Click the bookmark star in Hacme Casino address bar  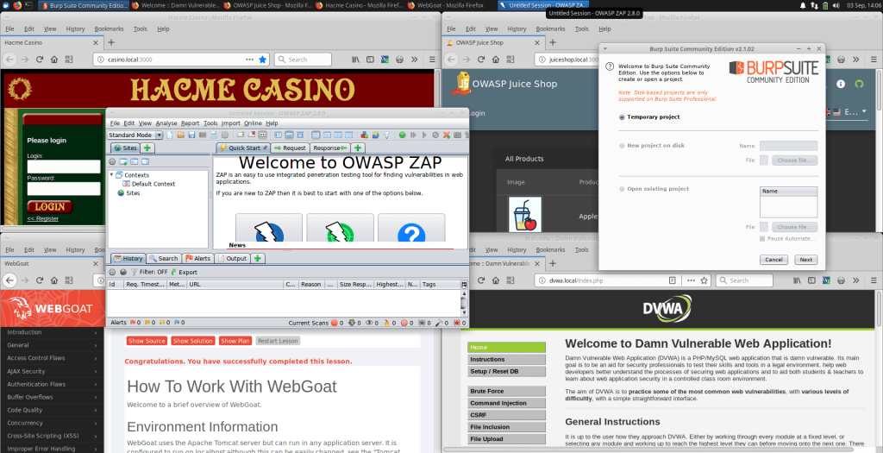263,60
